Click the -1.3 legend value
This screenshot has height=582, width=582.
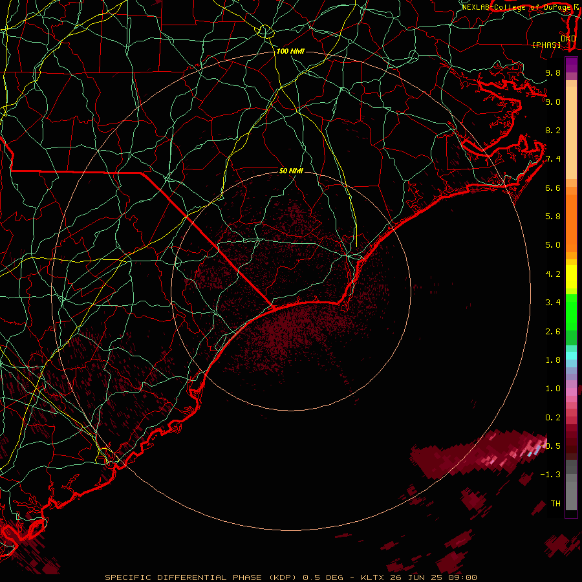pyautogui.click(x=550, y=475)
